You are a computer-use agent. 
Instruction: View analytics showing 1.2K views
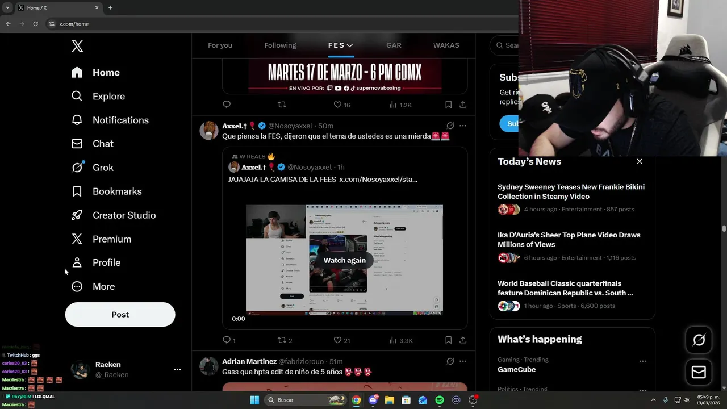tap(400, 105)
